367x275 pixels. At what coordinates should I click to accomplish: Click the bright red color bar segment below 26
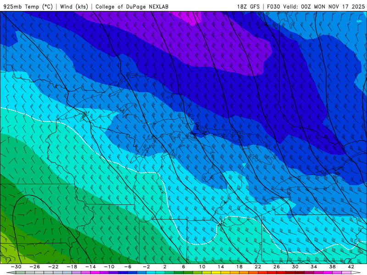272,273
